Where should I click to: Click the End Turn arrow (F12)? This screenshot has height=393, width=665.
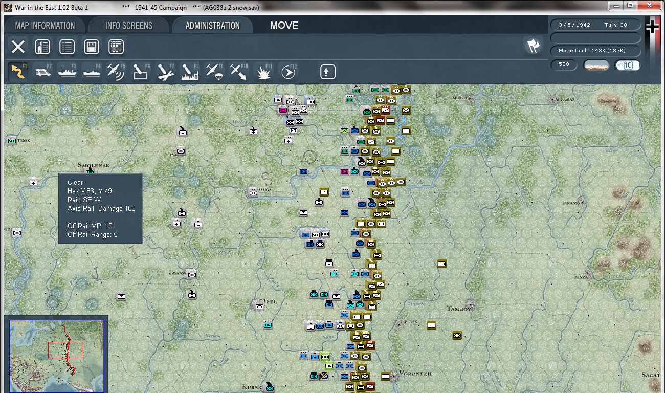[289, 72]
